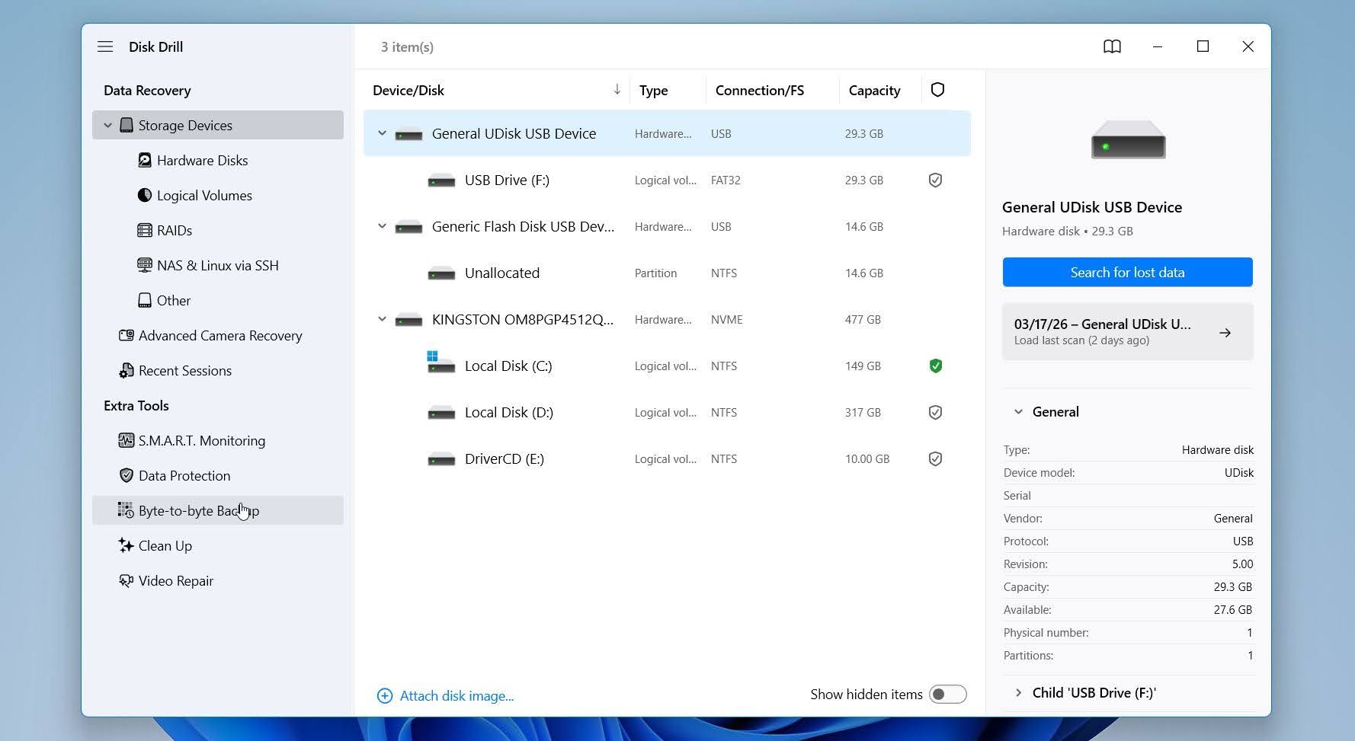Sort using the Device/Disk arrow

(x=617, y=90)
